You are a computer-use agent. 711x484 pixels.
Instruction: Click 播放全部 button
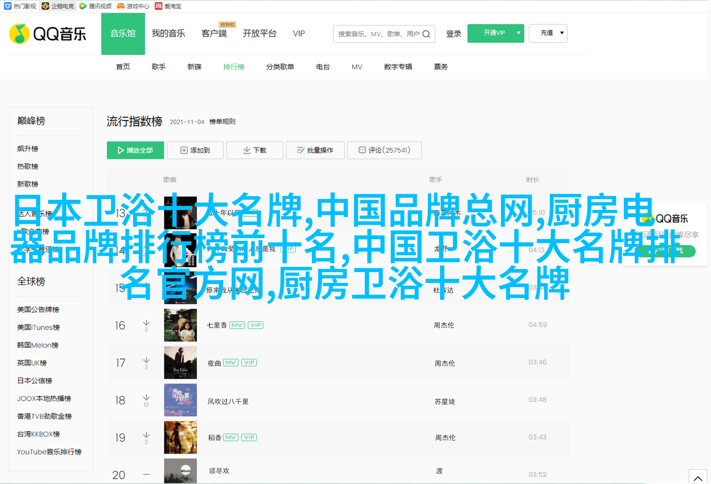pos(135,150)
